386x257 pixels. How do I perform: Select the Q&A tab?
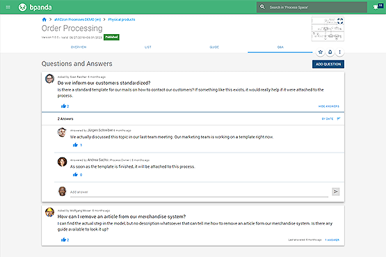(280, 47)
